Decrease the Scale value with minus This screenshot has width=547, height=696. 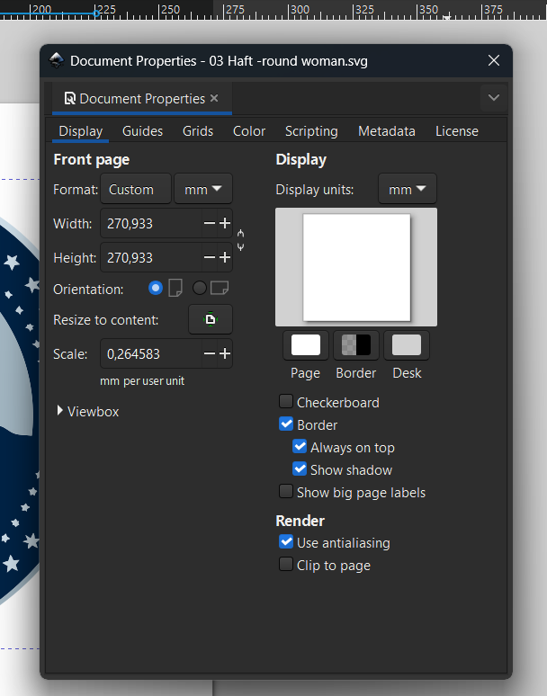pos(209,353)
